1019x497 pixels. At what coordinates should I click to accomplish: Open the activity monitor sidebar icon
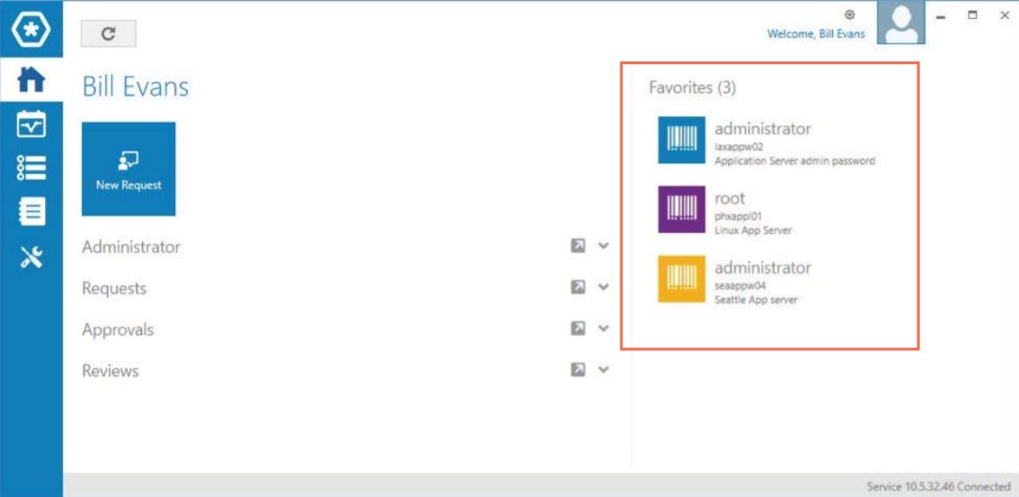click(31, 124)
